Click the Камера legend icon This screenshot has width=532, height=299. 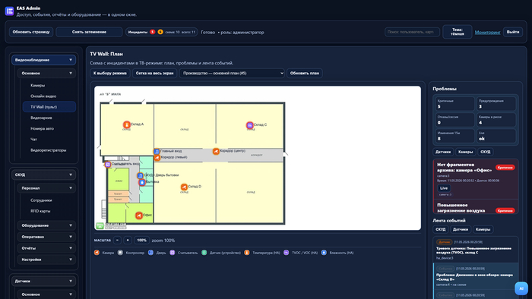(x=97, y=253)
